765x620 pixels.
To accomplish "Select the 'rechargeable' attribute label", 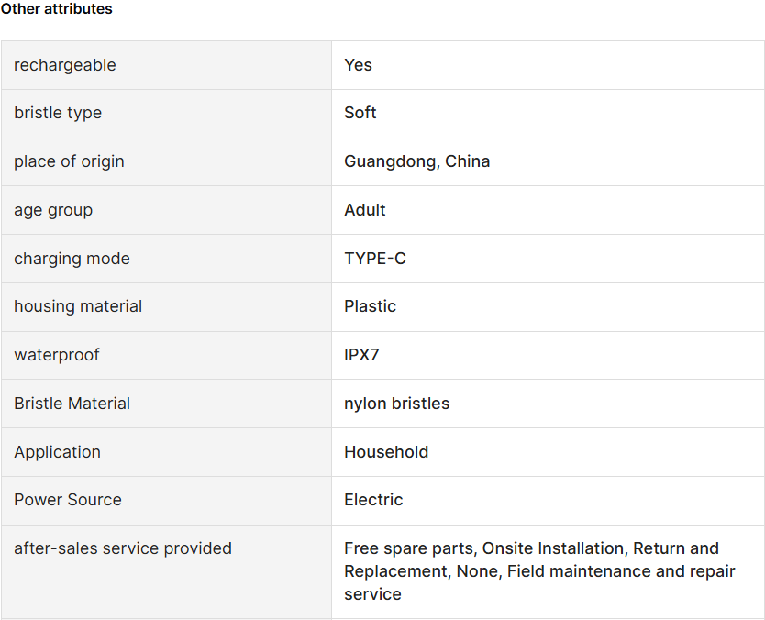I will 65,65.
